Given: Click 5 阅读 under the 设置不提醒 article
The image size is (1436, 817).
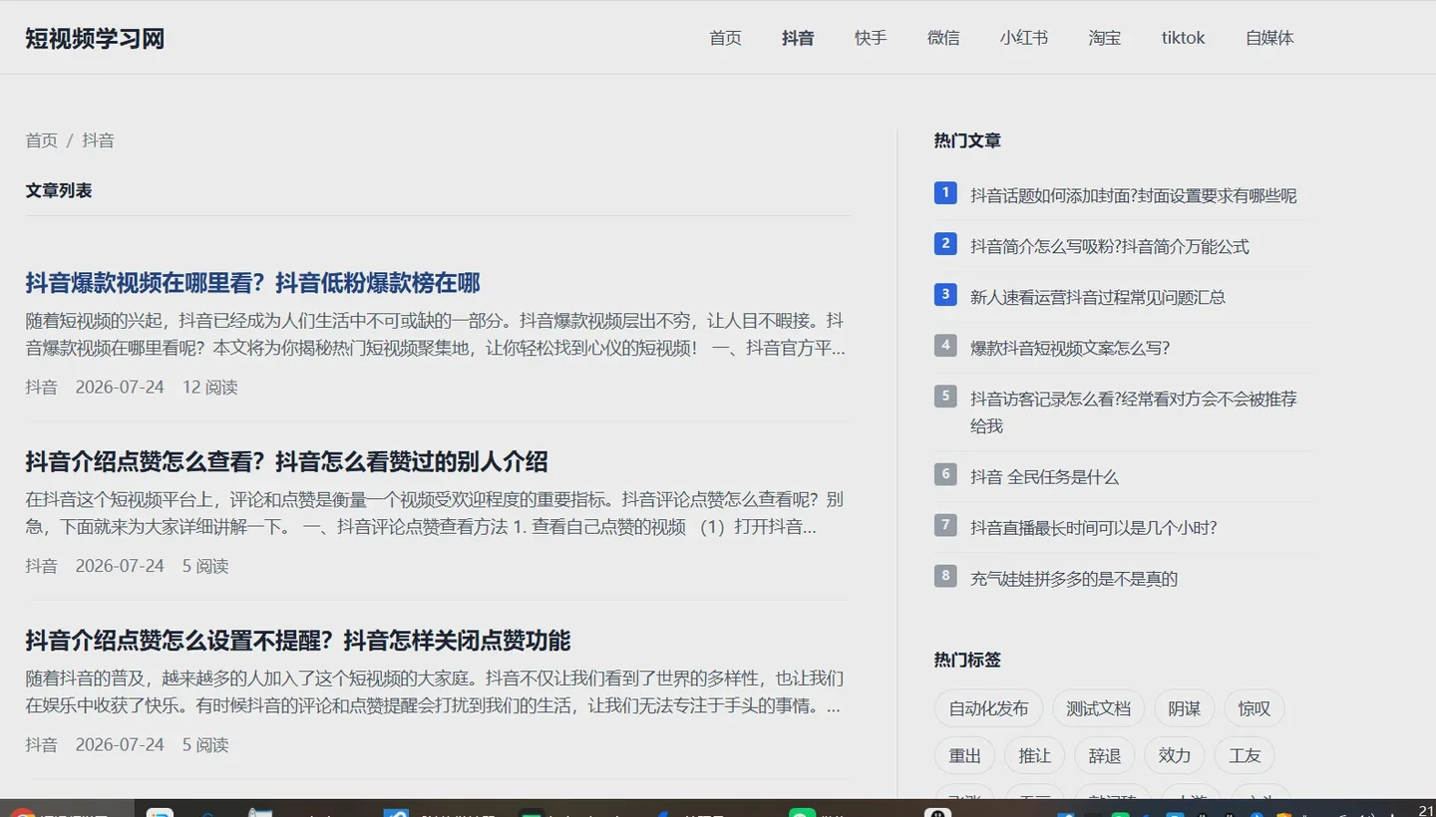Looking at the screenshot, I should click(205, 744).
